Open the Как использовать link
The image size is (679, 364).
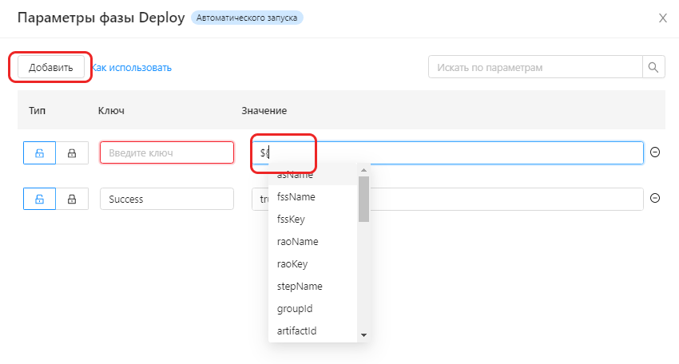(x=132, y=68)
